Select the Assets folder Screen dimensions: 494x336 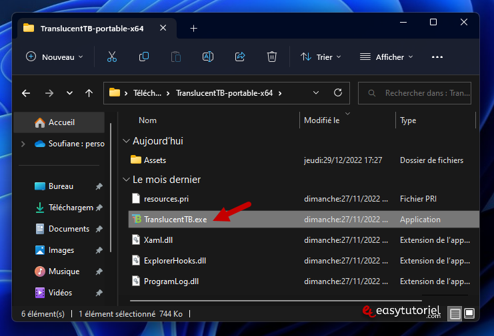coord(304,160)
